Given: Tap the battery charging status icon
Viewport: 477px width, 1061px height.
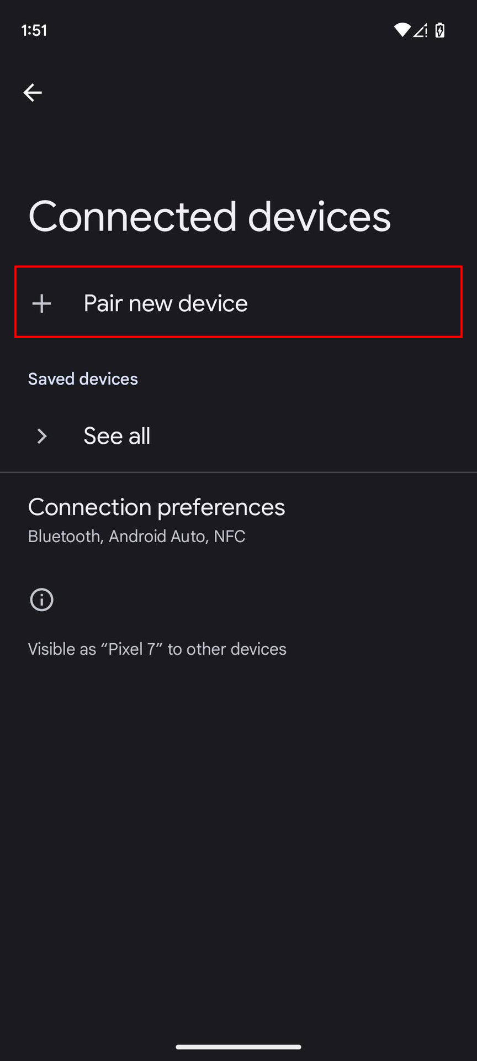Looking at the screenshot, I should pyautogui.click(x=440, y=30).
